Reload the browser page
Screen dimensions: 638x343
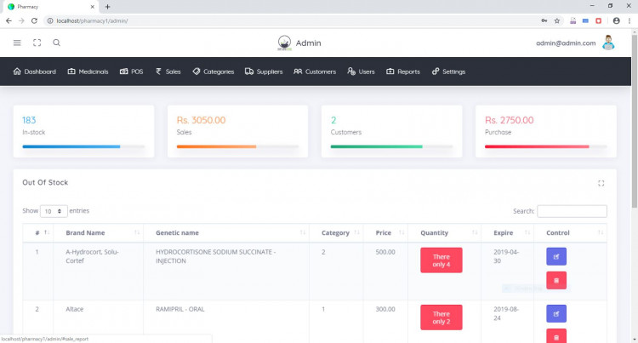[34, 20]
